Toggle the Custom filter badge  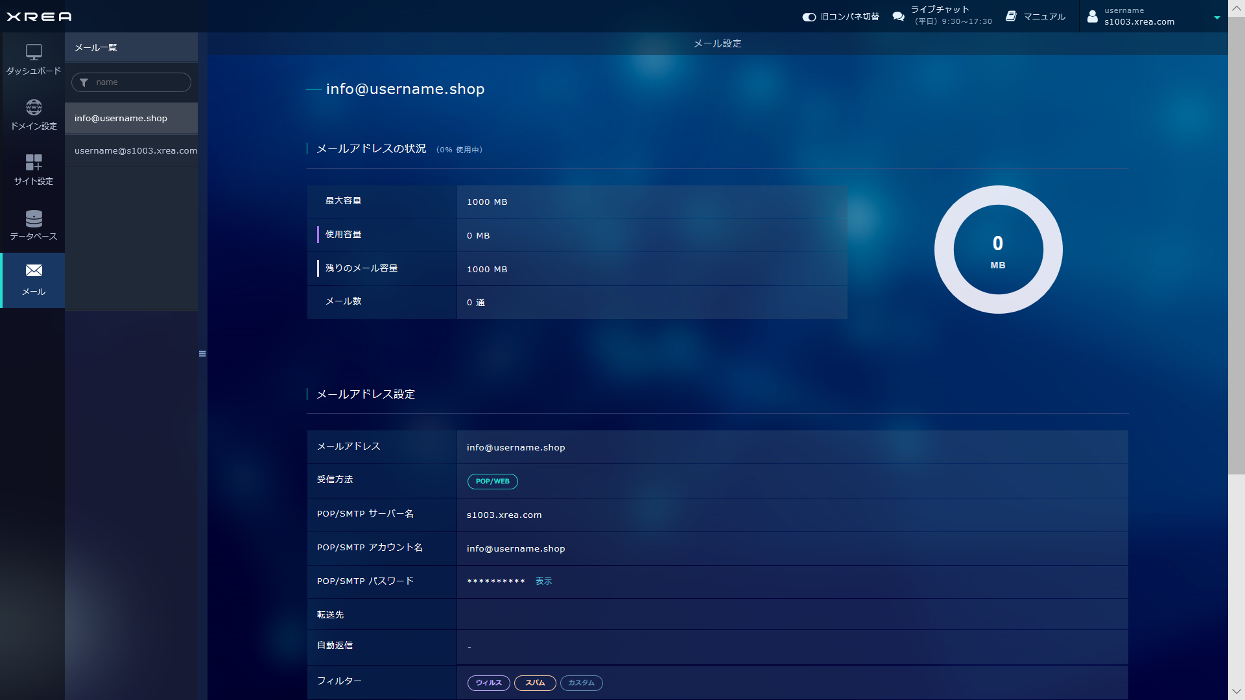pyautogui.click(x=581, y=683)
